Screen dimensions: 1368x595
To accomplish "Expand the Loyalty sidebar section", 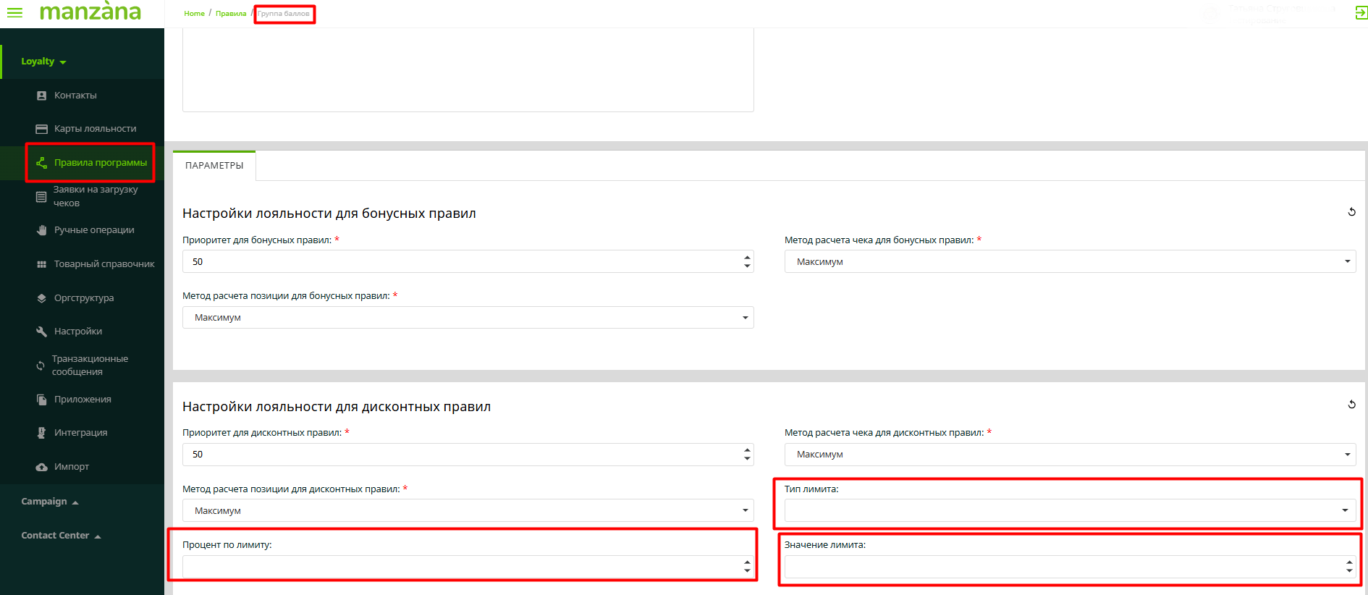I will tap(43, 62).
